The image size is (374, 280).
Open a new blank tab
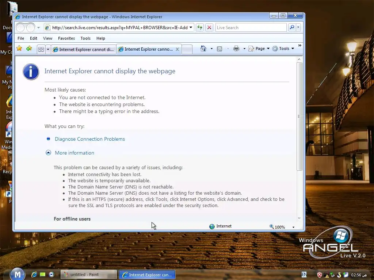tap(187, 50)
